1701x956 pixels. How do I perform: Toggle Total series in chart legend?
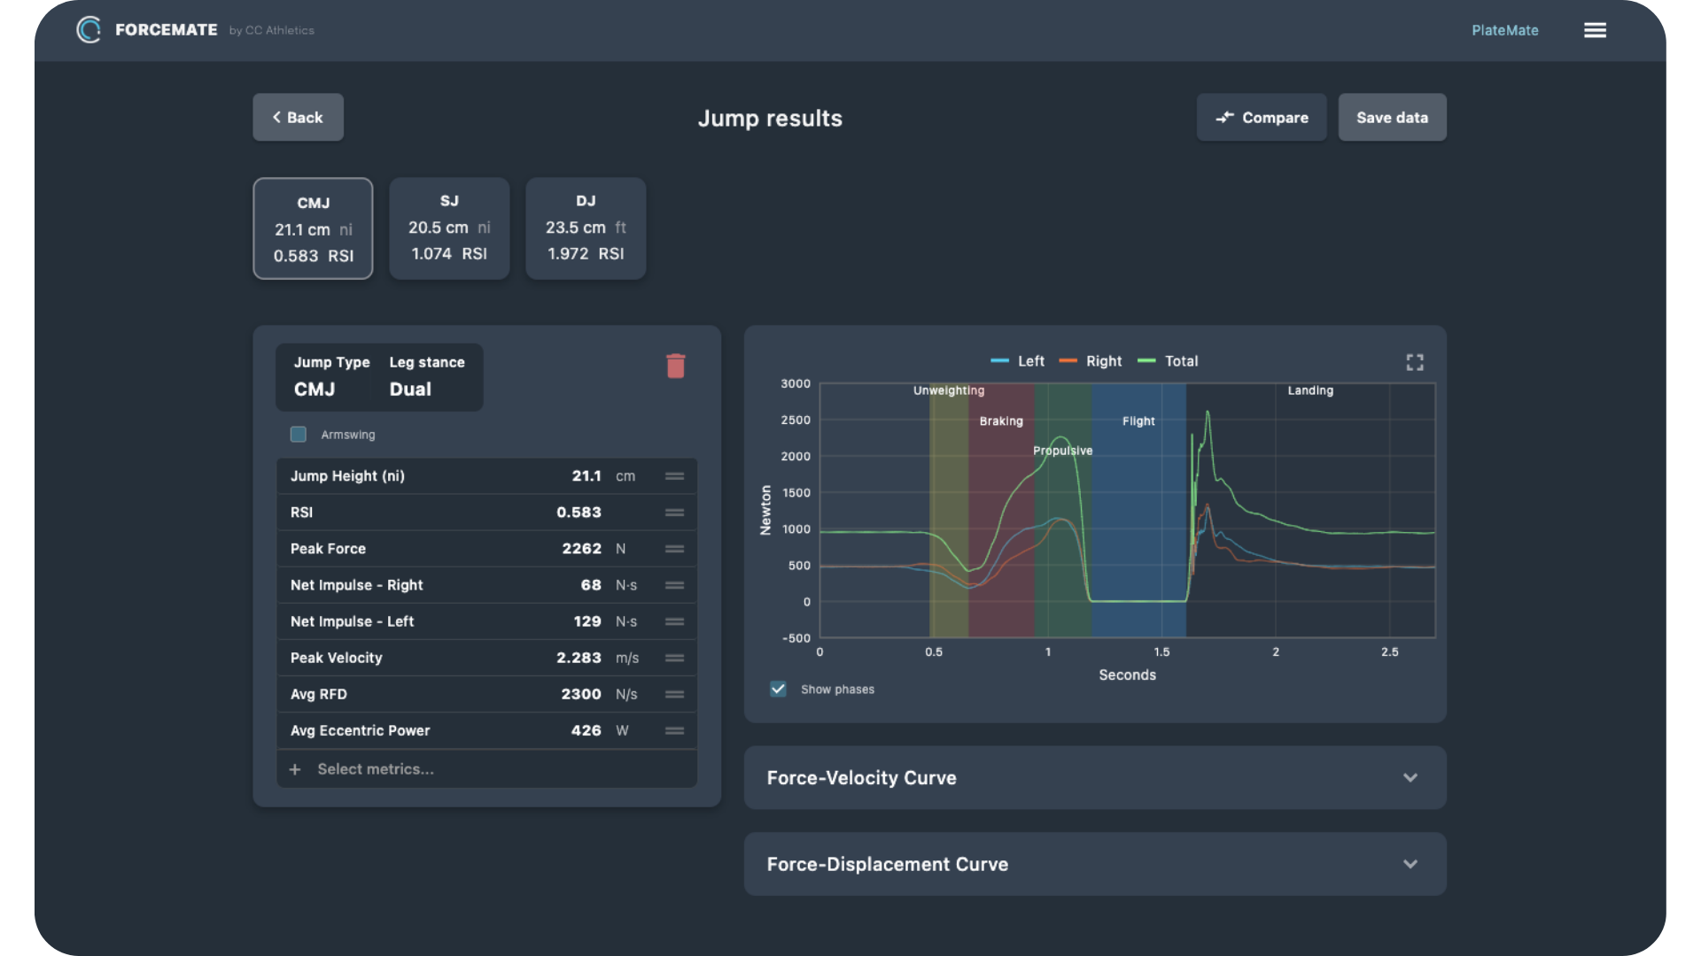[1169, 361]
